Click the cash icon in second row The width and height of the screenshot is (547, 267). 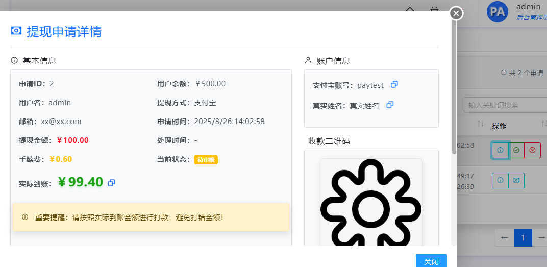click(x=516, y=180)
